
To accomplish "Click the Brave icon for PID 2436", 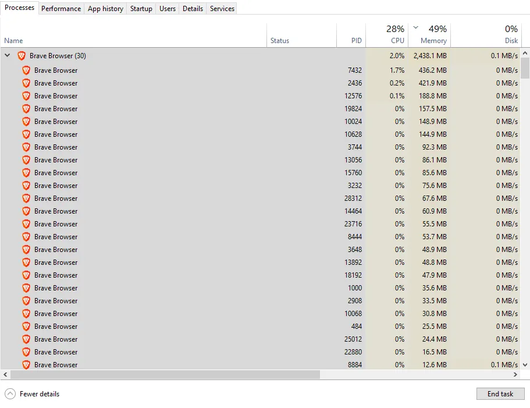I will [26, 83].
